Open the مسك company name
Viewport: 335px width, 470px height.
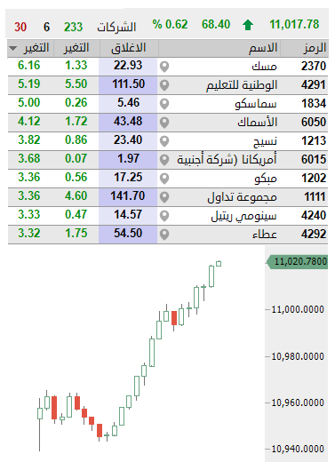click(x=264, y=67)
